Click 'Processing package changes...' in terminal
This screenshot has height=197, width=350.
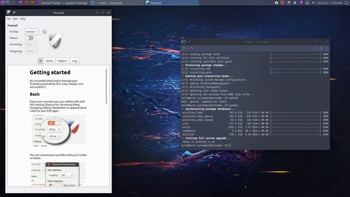pyautogui.click(x=206, y=65)
